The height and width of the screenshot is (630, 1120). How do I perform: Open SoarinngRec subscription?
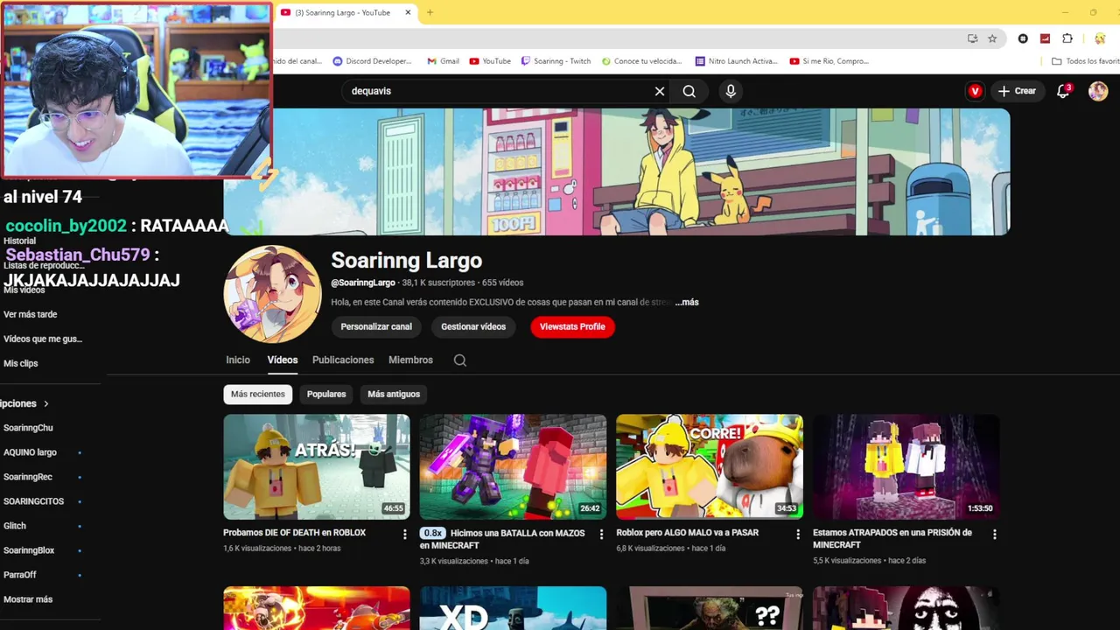[28, 477]
